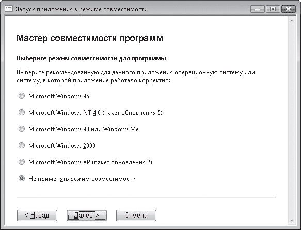301x230 pixels.
Task: Choose Microsoft Windows NT 4.0 compatibility option
Action: 22,112
